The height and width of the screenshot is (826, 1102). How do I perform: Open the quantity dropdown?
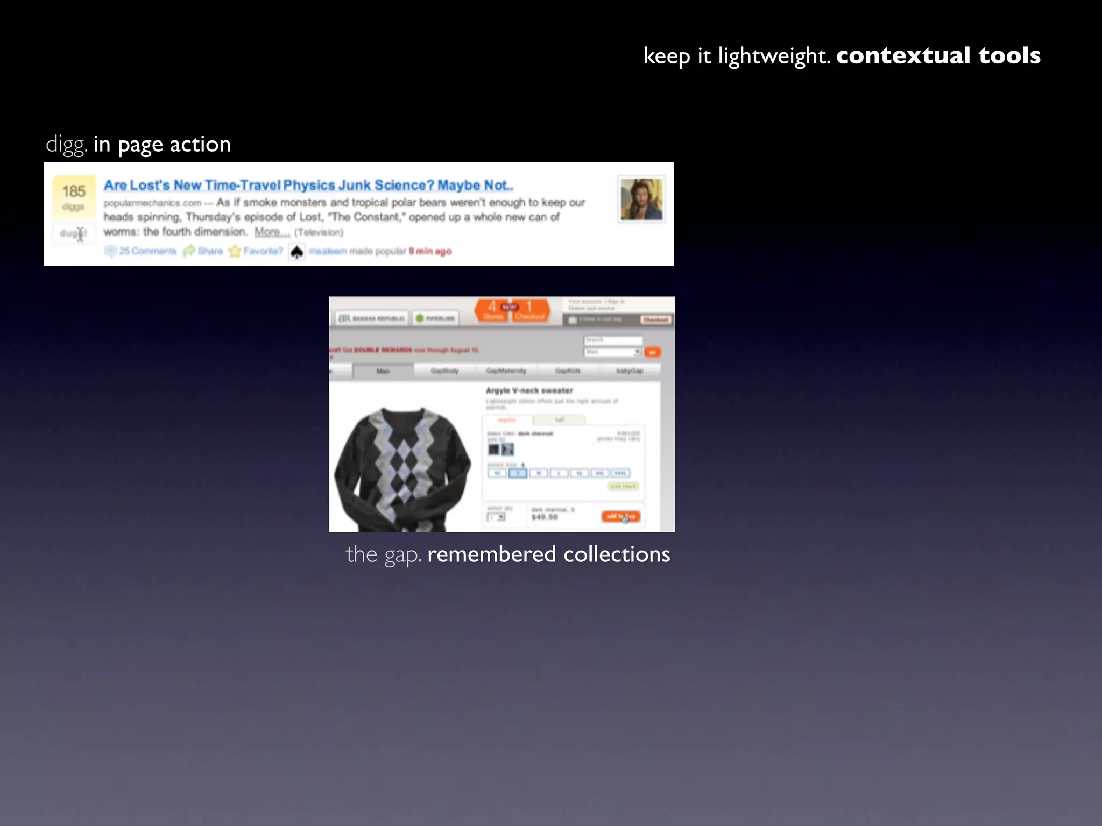coord(496,517)
